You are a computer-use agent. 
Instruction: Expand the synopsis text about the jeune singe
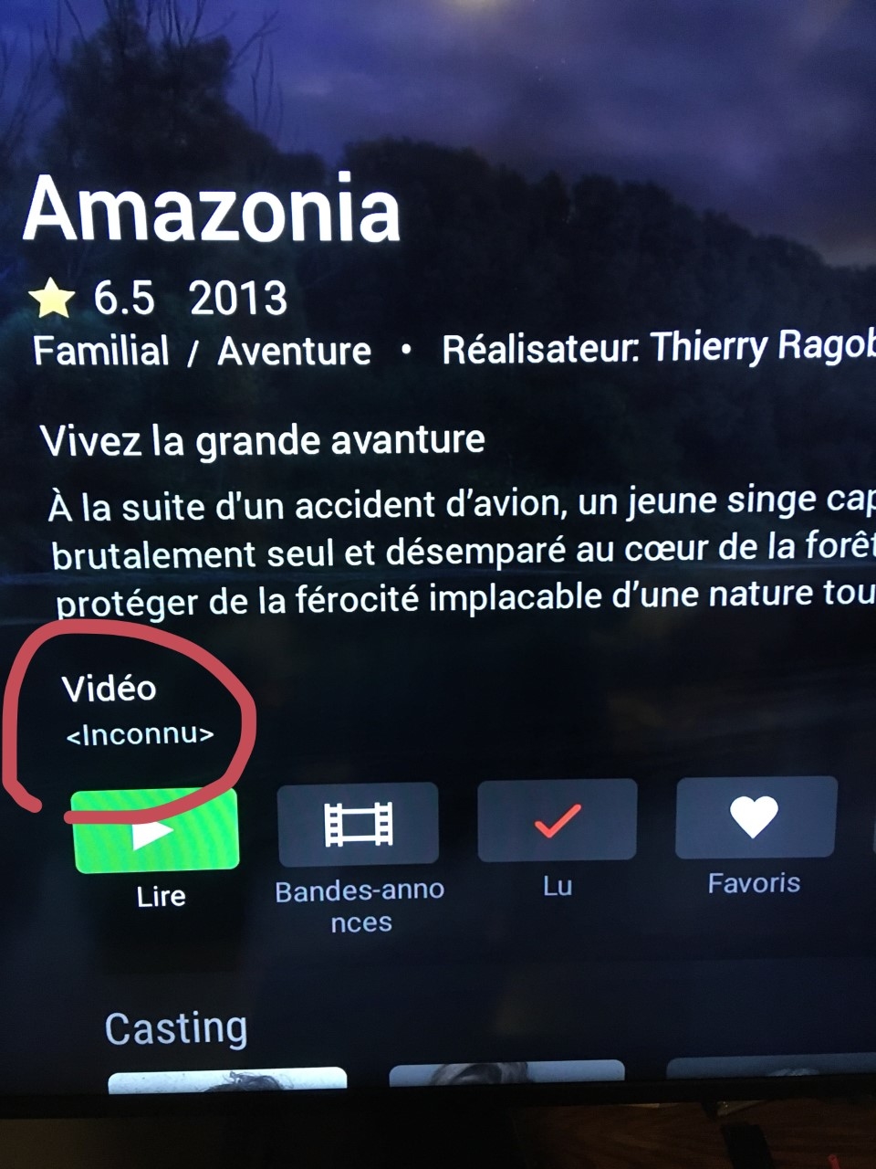[x=463, y=551]
